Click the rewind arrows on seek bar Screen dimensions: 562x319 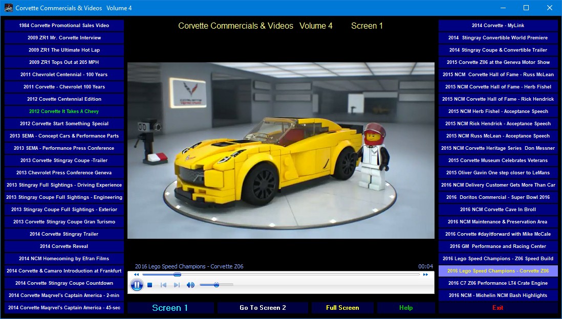click(x=136, y=275)
